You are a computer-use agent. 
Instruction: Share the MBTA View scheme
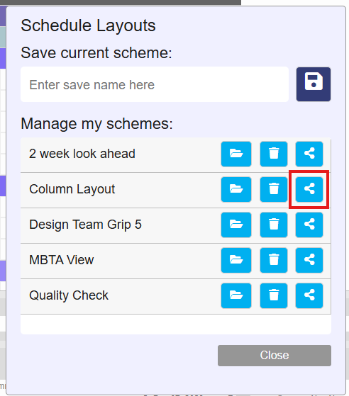[x=309, y=260]
